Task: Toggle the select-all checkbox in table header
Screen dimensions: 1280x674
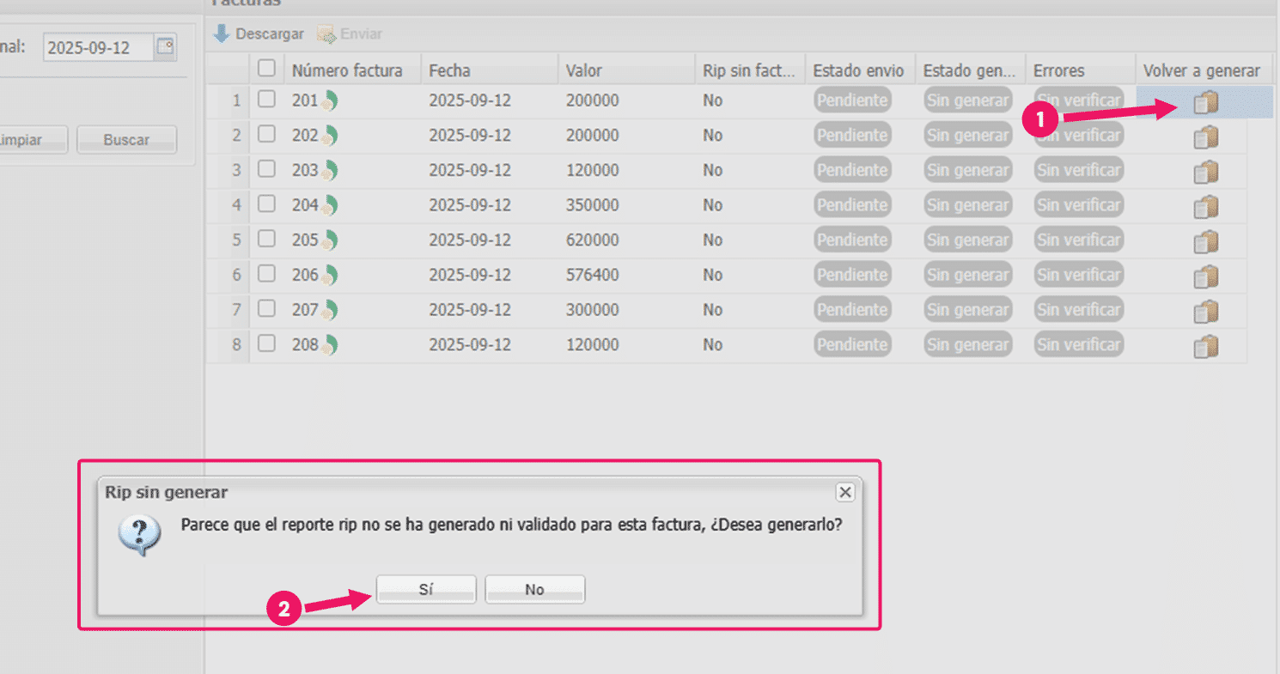Action: (x=267, y=68)
